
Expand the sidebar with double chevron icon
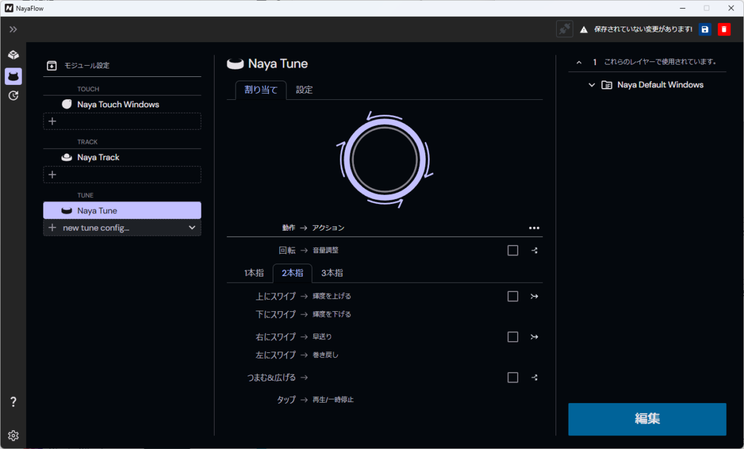(13, 29)
